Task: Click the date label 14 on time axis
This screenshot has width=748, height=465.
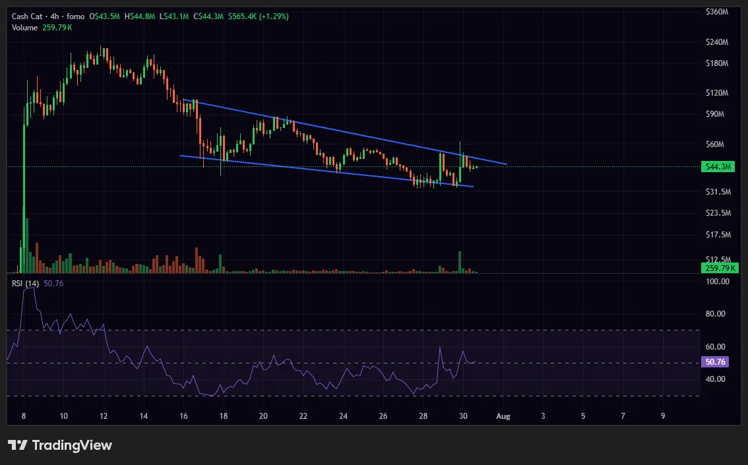Action: click(144, 416)
